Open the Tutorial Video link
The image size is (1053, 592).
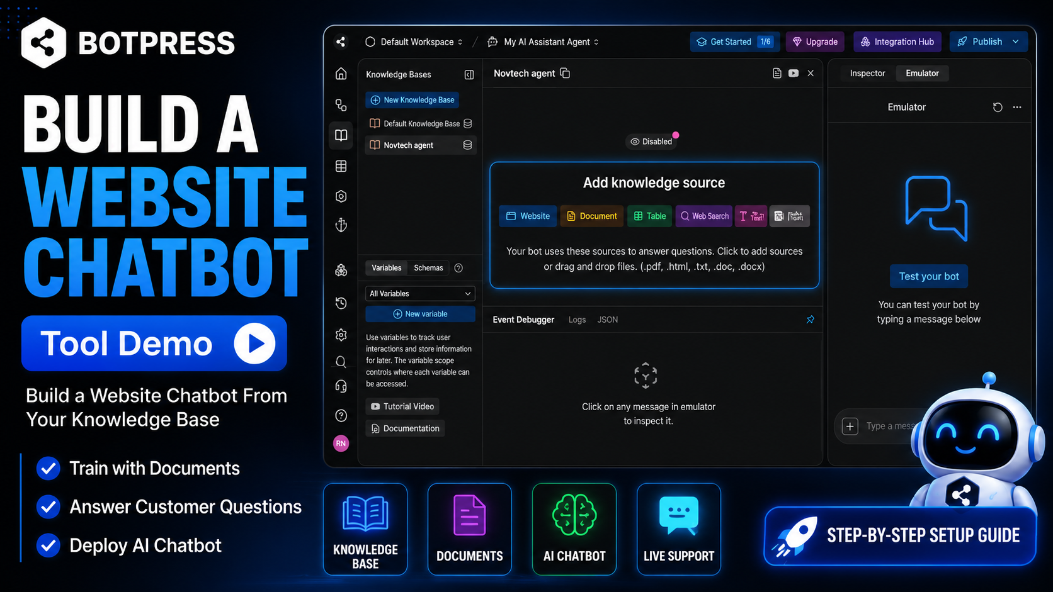click(x=402, y=406)
